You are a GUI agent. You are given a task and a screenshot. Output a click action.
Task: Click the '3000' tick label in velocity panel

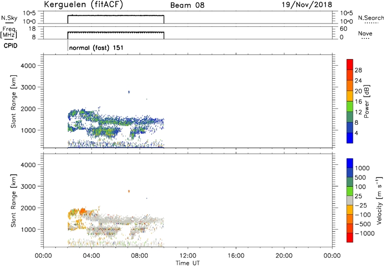point(28,186)
